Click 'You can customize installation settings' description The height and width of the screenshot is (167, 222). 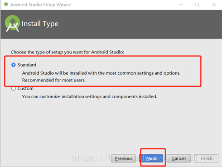point(90,96)
